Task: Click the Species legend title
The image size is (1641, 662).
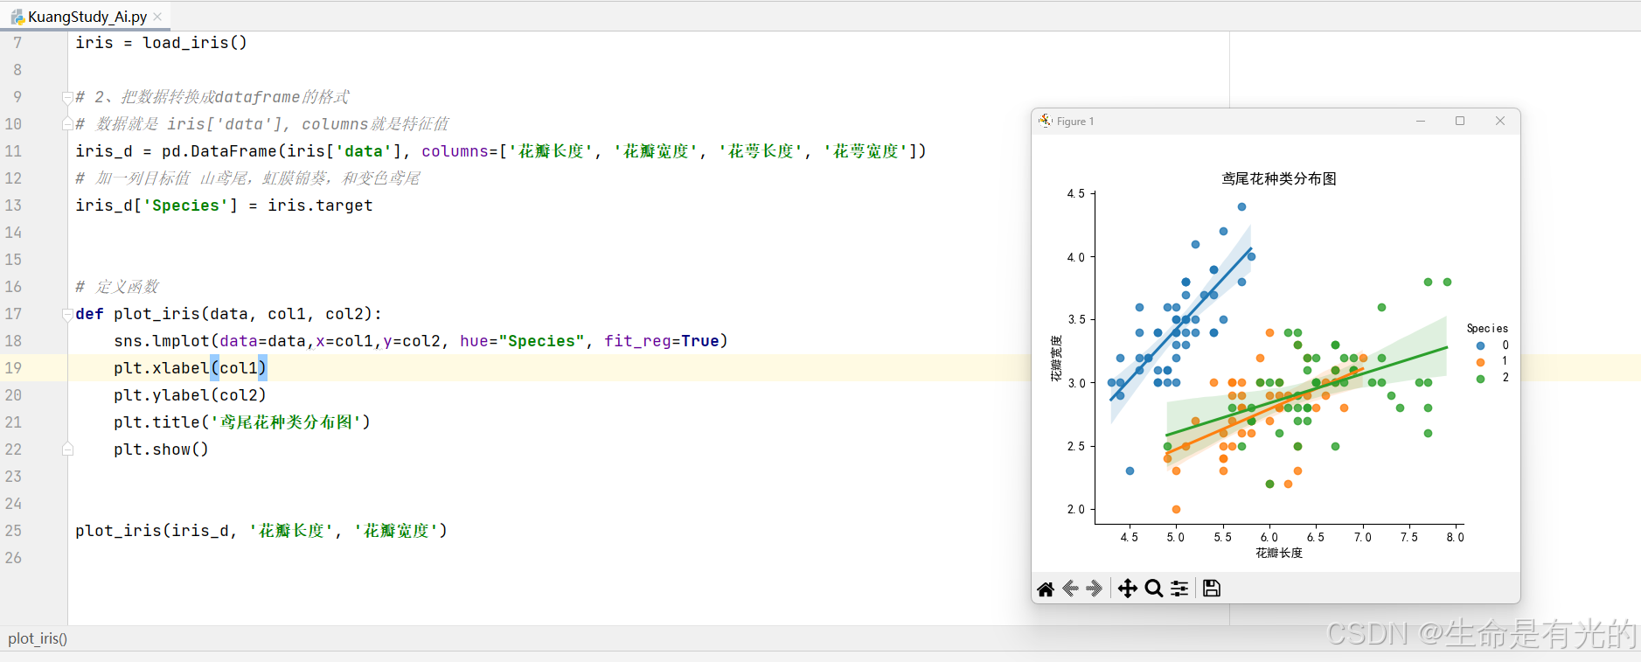Action: tap(1487, 329)
